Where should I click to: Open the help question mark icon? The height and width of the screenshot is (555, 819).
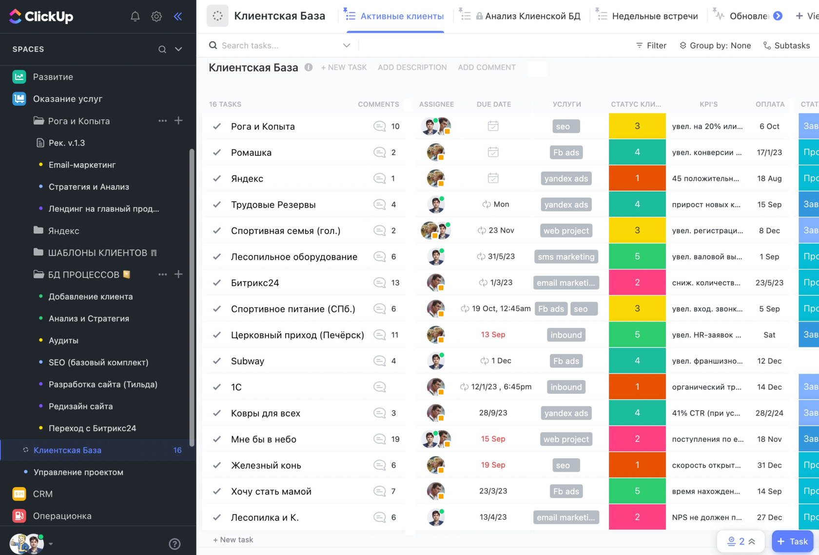[x=175, y=544]
